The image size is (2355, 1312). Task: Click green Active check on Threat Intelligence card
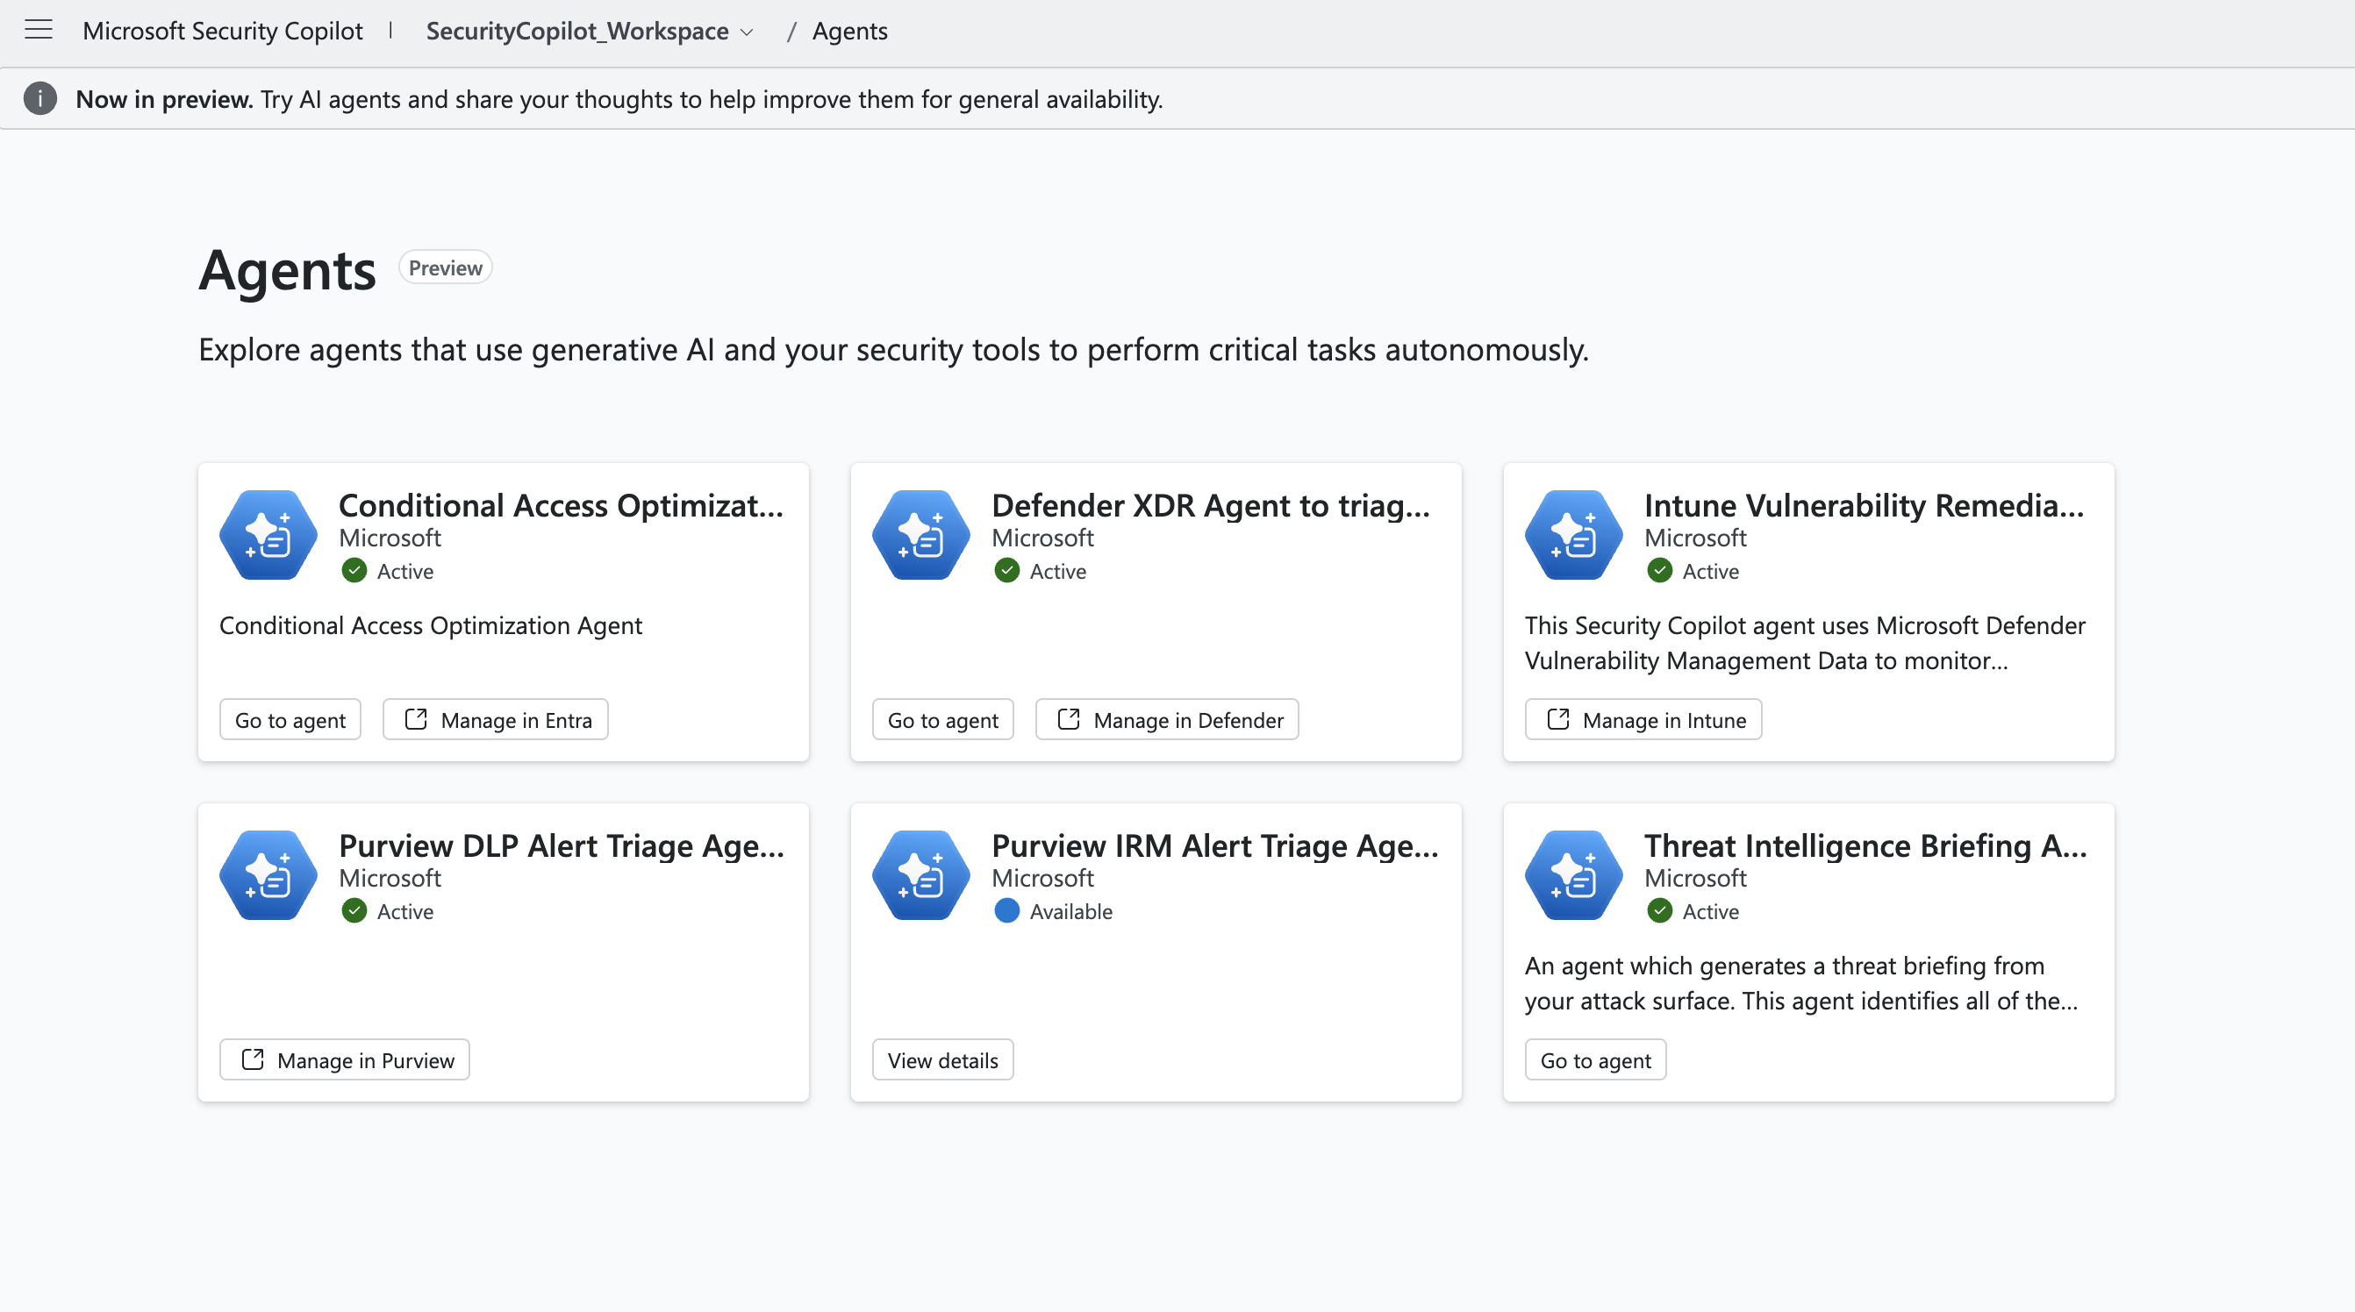[1660, 911]
